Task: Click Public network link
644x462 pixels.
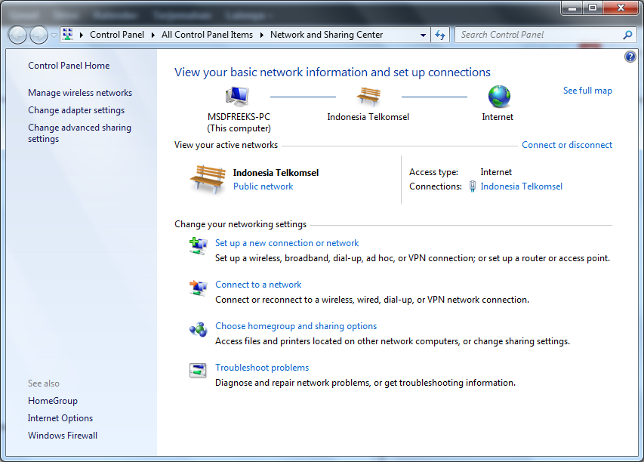Action: point(263,186)
